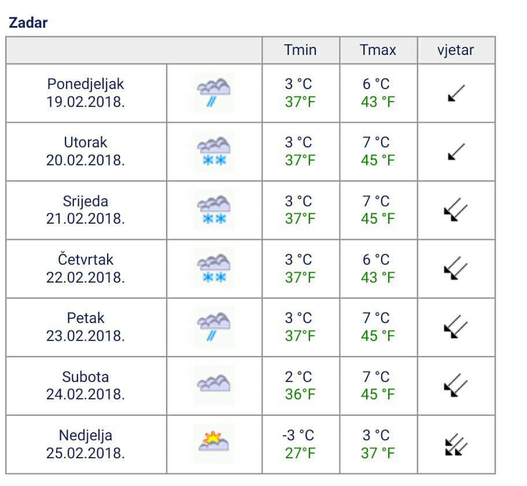The height and width of the screenshot is (486, 527).
Task: Click the wind arrow for Utorak
Action: coord(456,152)
